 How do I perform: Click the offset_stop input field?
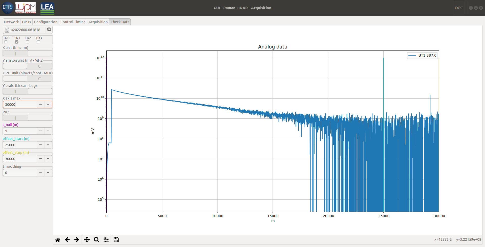point(20,159)
